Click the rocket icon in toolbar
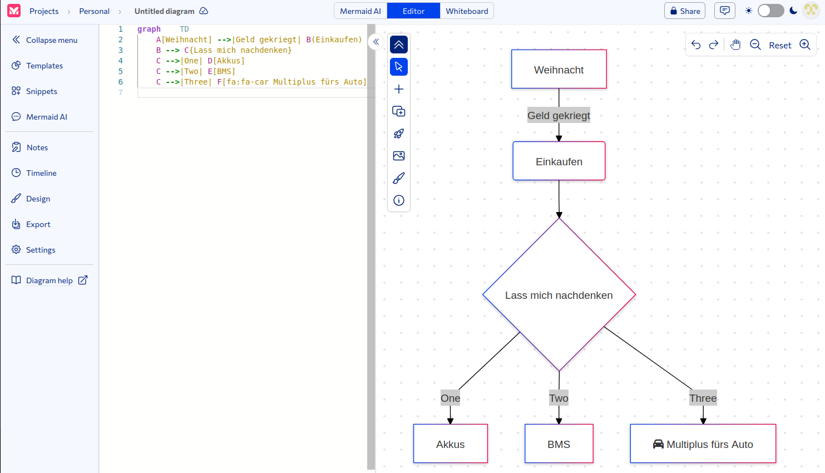The image size is (825, 473). 399,134
